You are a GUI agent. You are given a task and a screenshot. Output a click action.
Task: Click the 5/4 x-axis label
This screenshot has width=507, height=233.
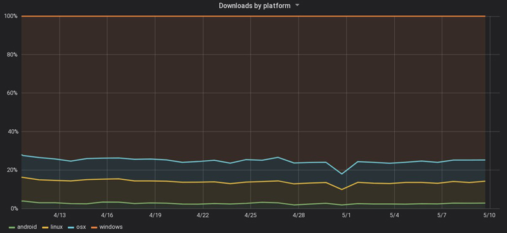coord(394,215)
